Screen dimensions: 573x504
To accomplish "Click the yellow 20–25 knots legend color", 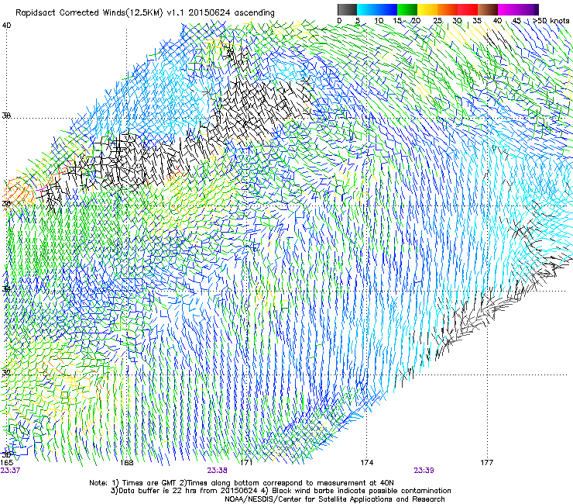I will pos(427,9).
